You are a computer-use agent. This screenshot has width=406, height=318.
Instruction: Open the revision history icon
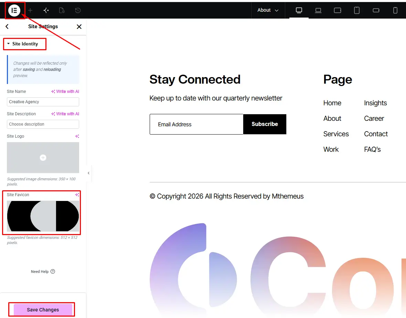pos(78,10)
